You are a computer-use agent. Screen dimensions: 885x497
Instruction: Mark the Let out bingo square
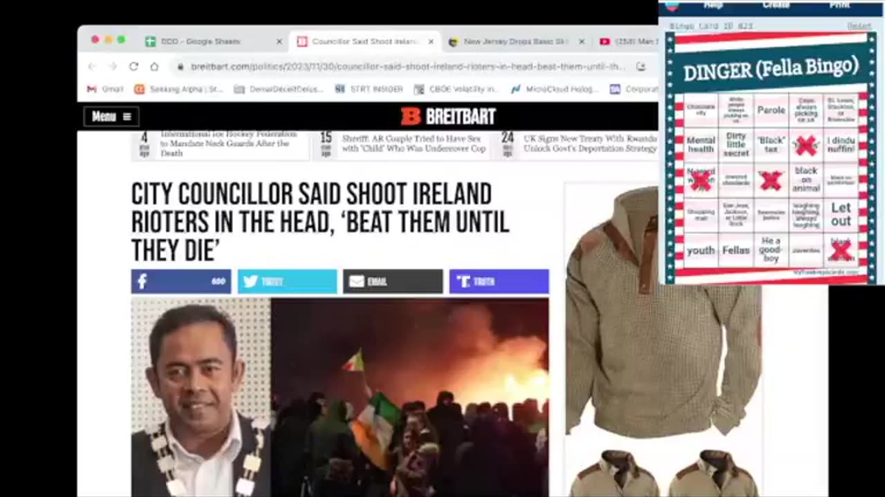point(841,215)
